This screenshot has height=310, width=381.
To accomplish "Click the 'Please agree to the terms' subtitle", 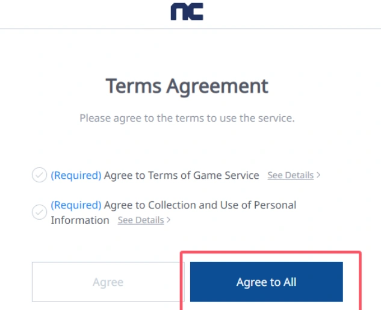I will pos(187,118).
